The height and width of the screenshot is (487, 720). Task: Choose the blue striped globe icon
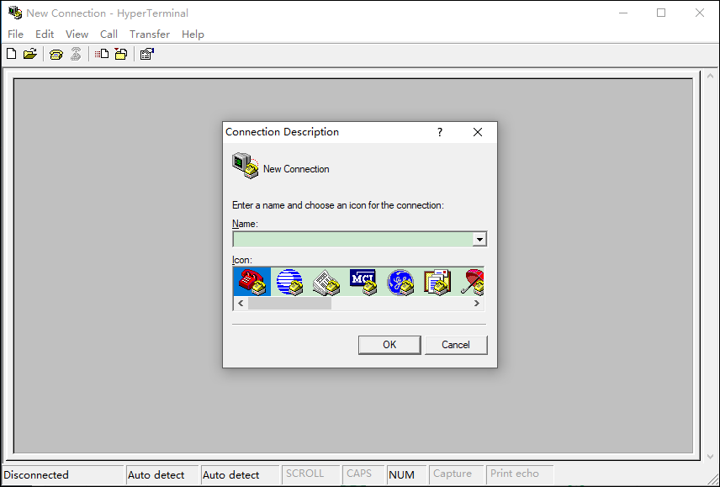tap(289, 281)
